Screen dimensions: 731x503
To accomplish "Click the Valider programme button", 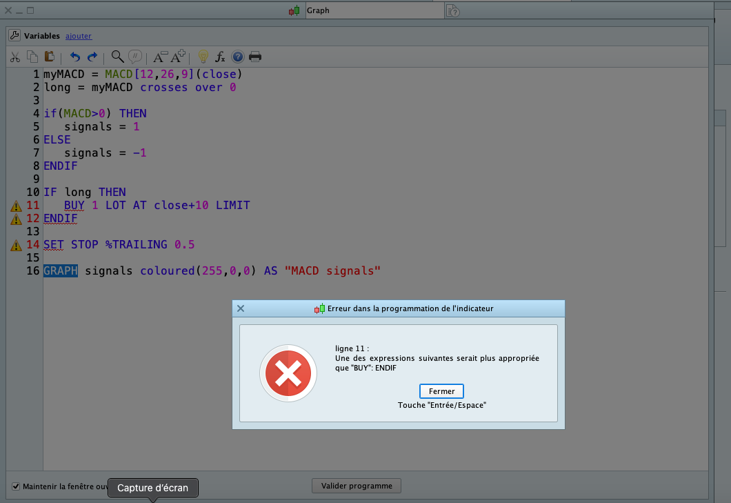I will pyautogui.click(x=356, y=485).
